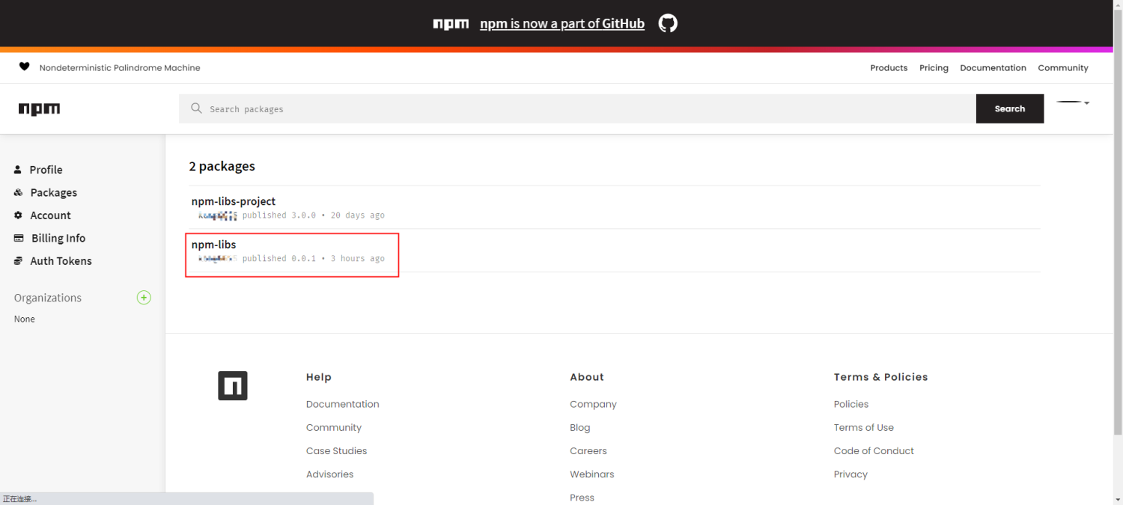This screenshot has height=505, width=1123.
Task: Click the Packages boxes icon
Action: pos(18,192)
